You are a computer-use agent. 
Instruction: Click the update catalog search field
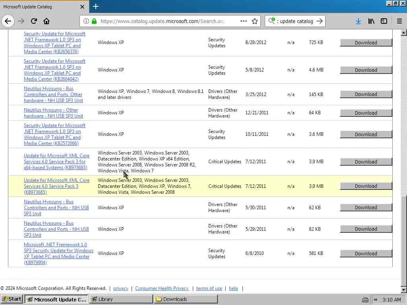tap(295, 21)
